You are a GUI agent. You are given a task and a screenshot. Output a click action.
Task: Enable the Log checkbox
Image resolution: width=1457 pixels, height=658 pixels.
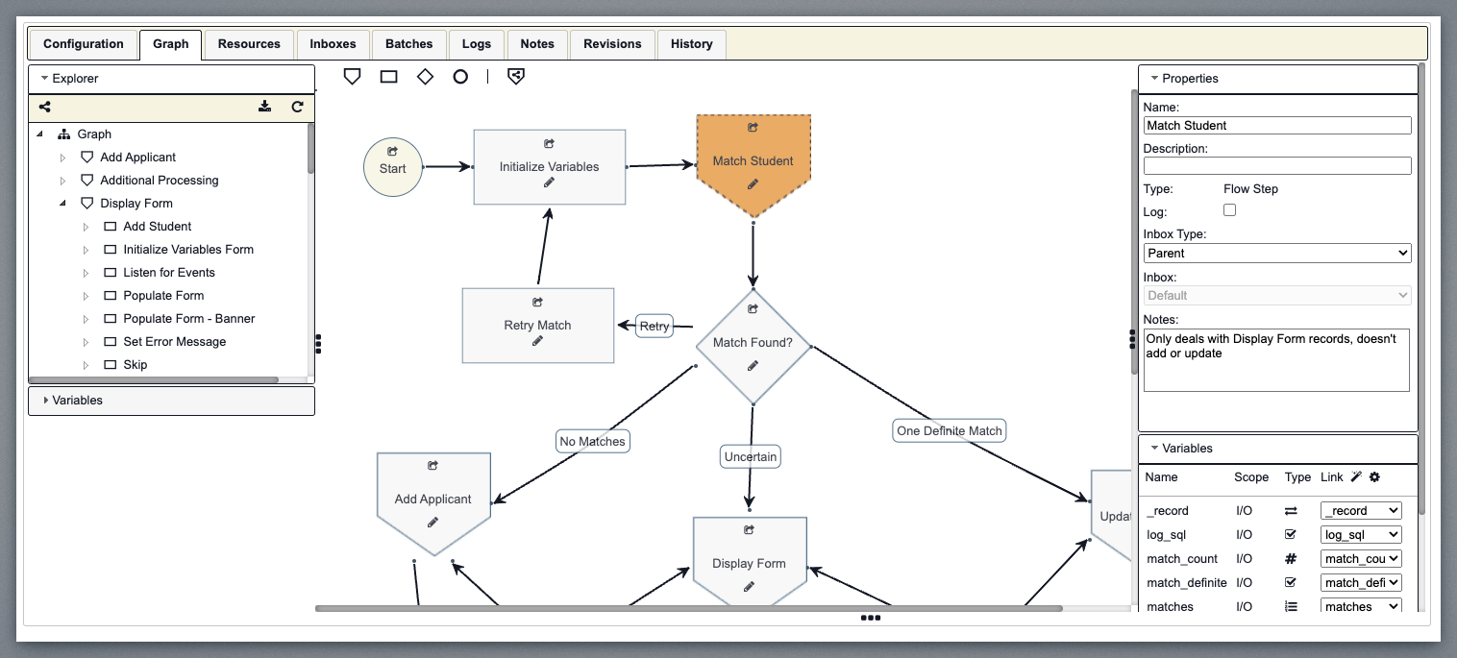pos(1229,210)
